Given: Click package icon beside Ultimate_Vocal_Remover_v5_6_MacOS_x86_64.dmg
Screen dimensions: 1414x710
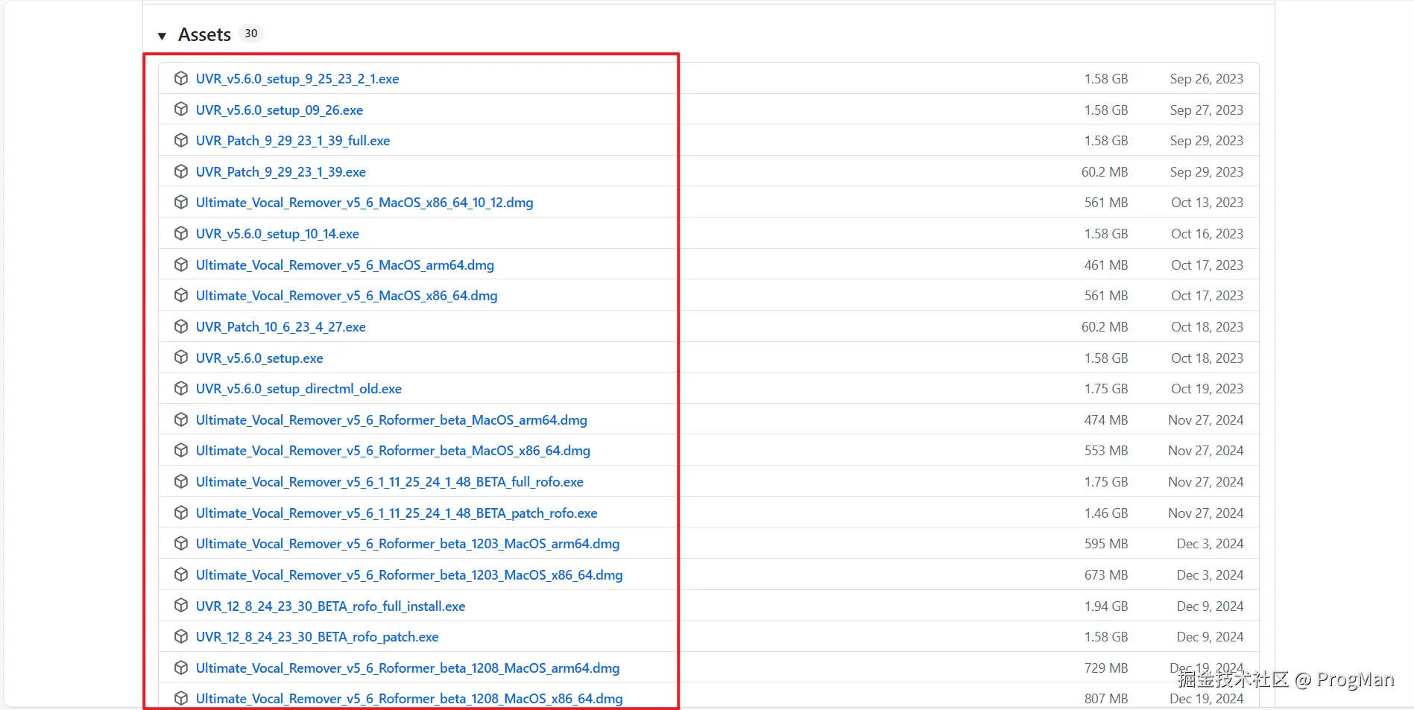Looking at the screenshot, I should (x=181, y=295).
